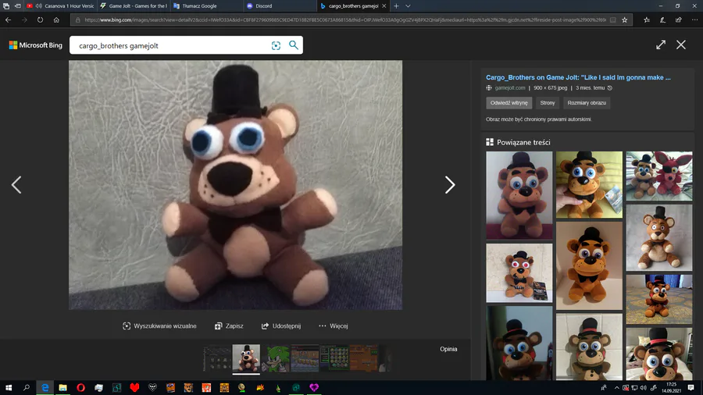
Task: Close the cargo_brothers gamejolt tab
Action: tap(384, 5)
